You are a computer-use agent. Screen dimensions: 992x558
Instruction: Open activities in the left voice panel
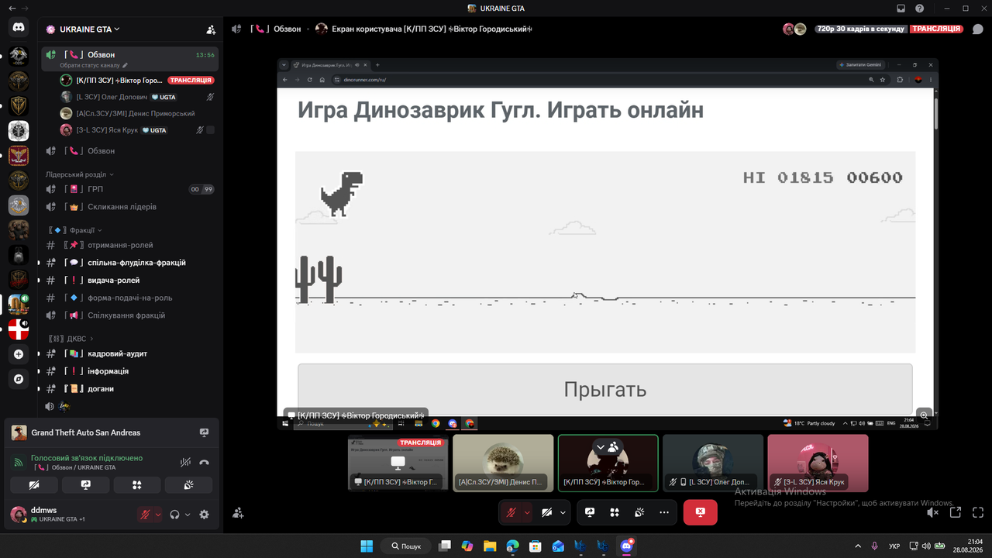pos(137,485)
